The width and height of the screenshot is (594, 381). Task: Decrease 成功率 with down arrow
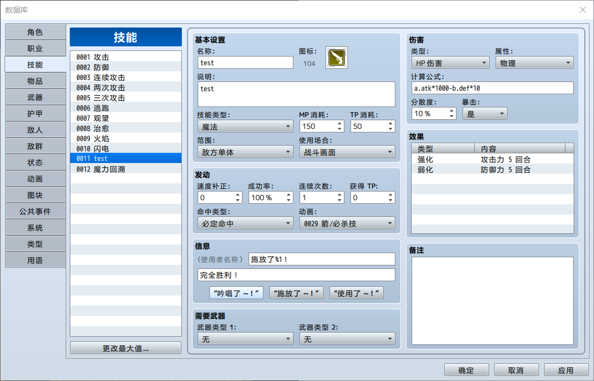[289, 200]
